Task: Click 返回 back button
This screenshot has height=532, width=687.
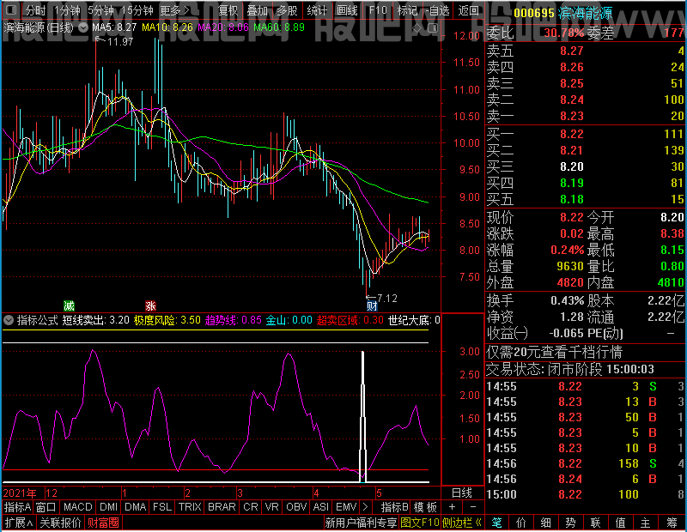Action: click(468, 10)
